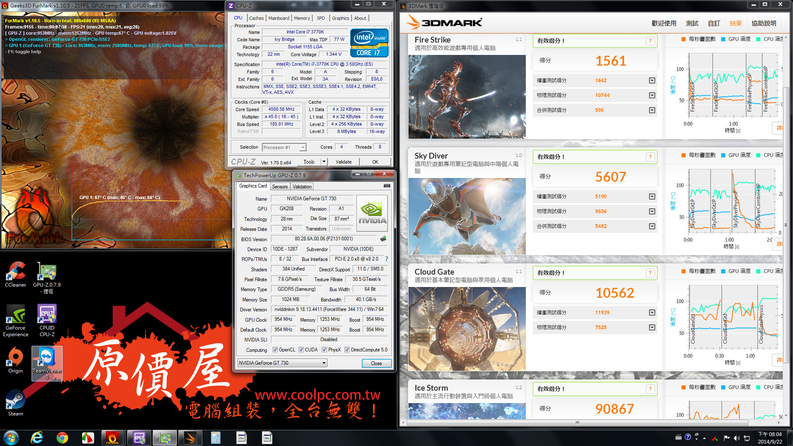Open the Windows Start menu orb
Image resolution: width=793 pixels, height=446 pixels.
(x=11, y=438)
